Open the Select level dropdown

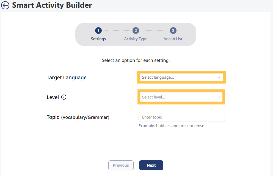pos(181,97)
